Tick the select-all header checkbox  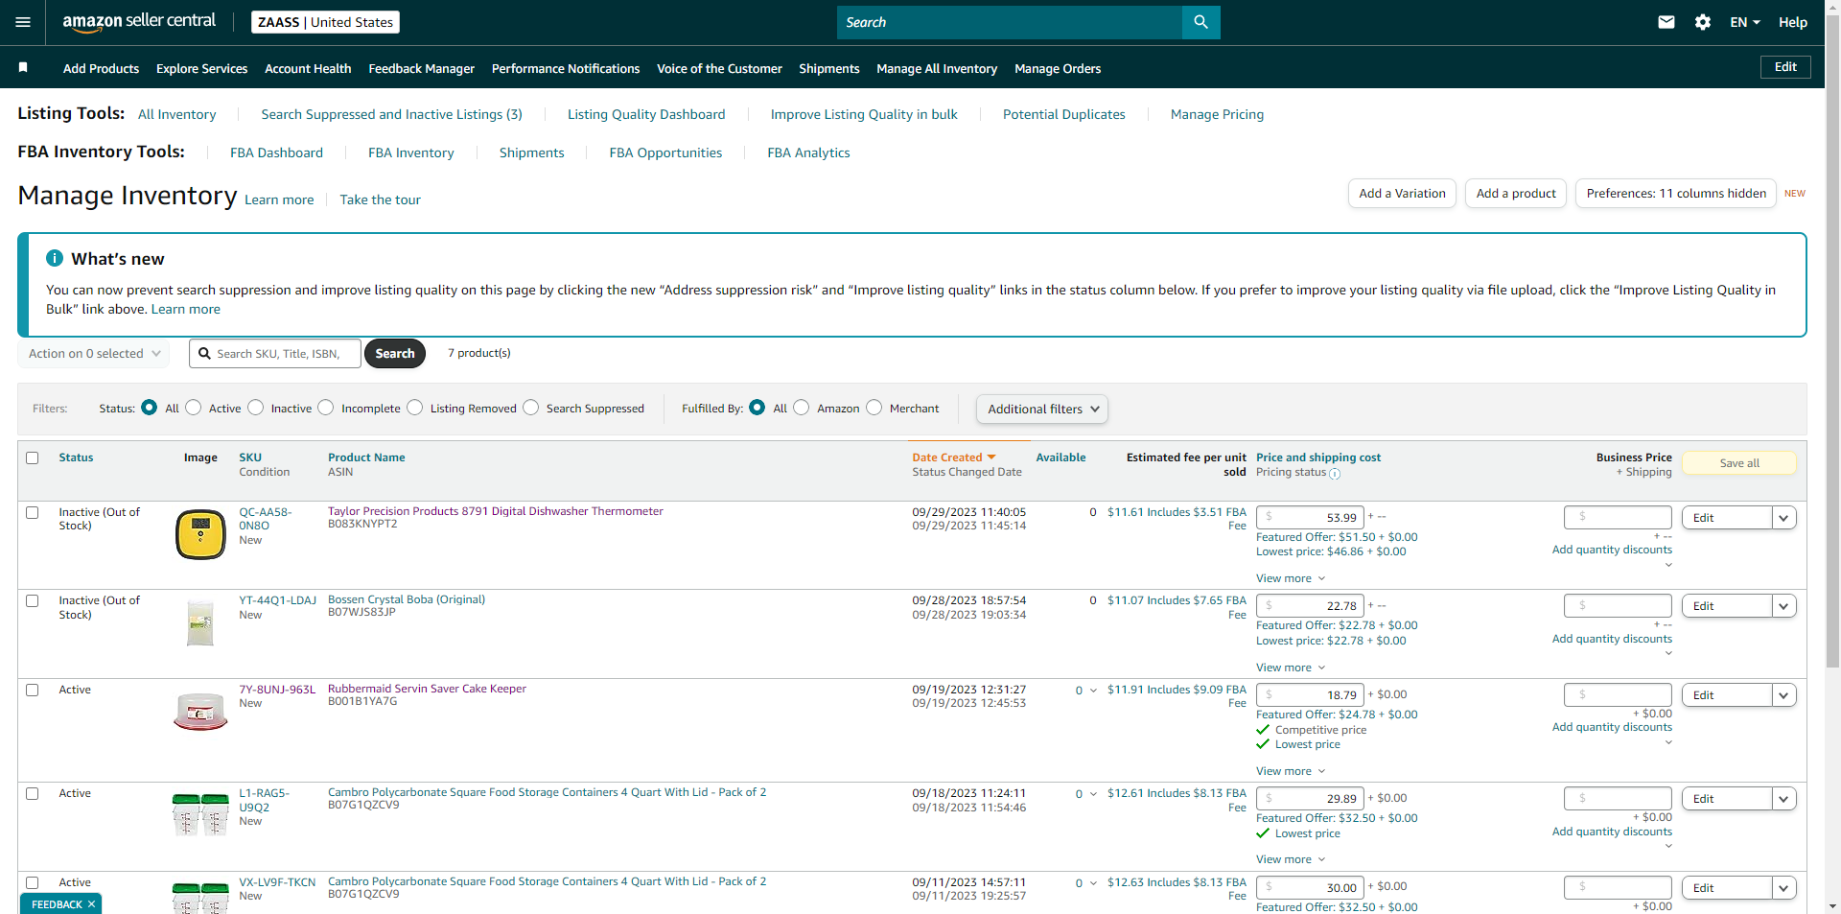click(x=33, y=458)
